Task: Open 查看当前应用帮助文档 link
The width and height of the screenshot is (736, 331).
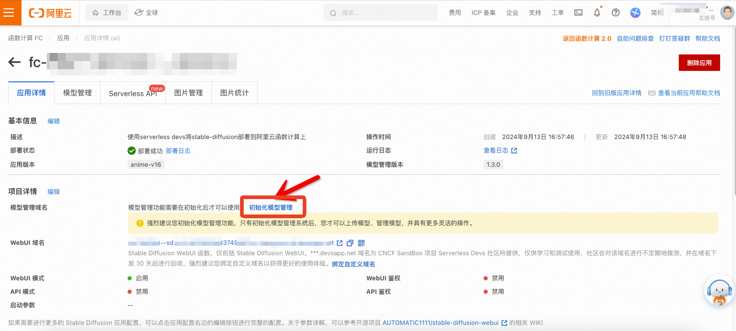Action: pyautogui.click(x=689, y=93)
